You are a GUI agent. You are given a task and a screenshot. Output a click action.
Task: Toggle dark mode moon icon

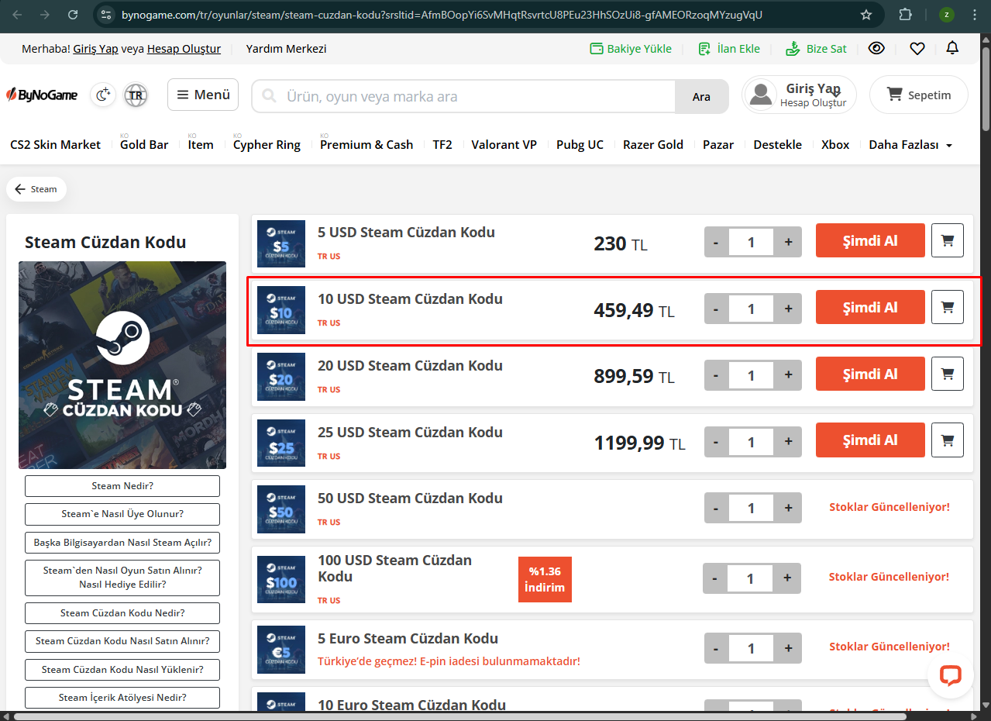coord(103,95)
